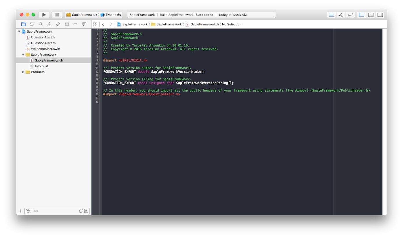Viewport: 403px width, 238px height.
Task: Go forward in editor history
Action: pyautogui.click(x=111, y=24)
